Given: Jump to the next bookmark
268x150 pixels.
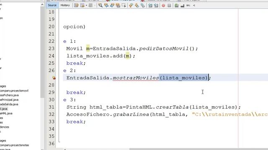Looking at the screenshot, I should pyautogui.click(x=137, y=5).
